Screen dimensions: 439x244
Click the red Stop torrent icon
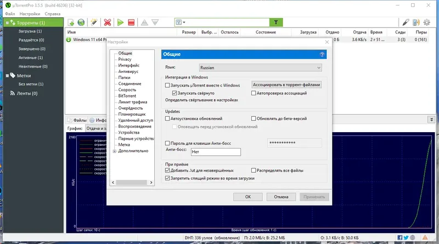pyautogui.click(x=131, y=22)
